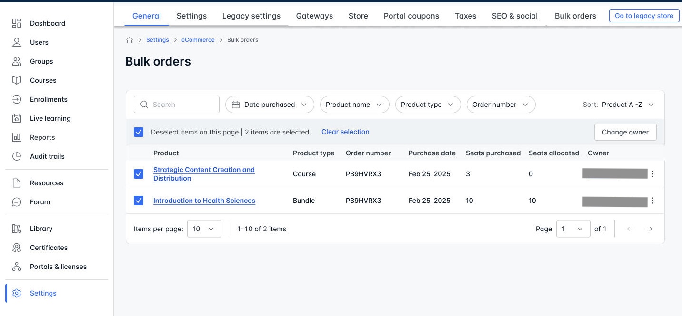
Task: Click the Live learning calendar icon
Action: 17,118
